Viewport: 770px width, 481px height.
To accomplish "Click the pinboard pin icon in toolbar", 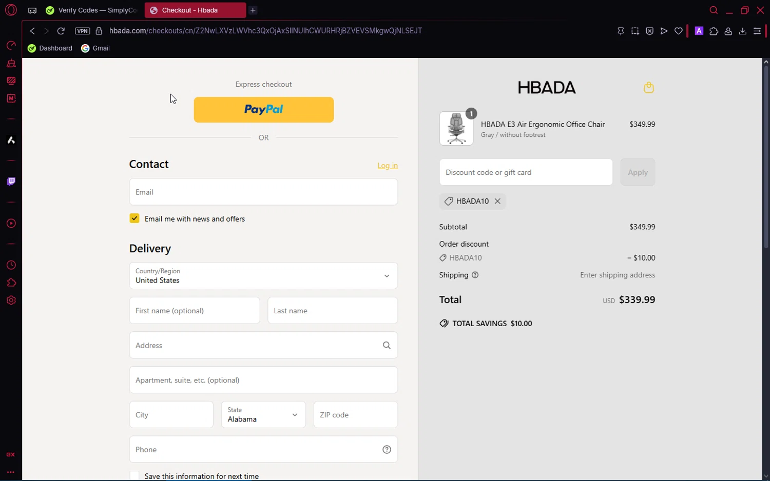I will coord(621,31).
